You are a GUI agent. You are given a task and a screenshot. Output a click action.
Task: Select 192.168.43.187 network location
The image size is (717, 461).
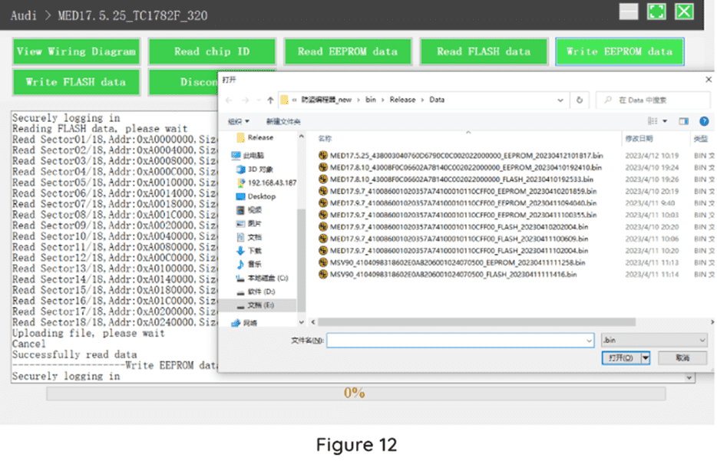(x=266, y=183)
